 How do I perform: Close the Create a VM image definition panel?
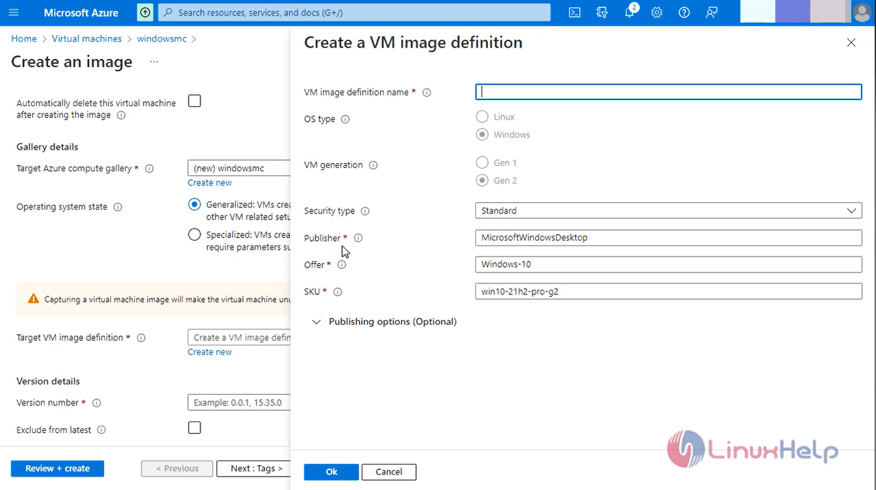tap(851, 42)
